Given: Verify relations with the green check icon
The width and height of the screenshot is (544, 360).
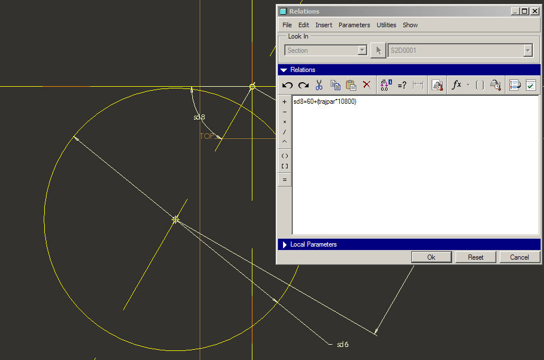Looking at the screenshot, I should coord(531,85).
